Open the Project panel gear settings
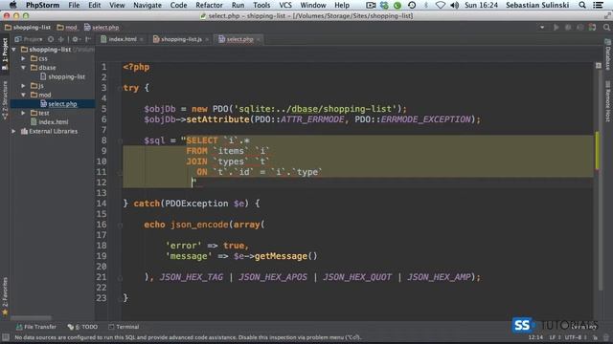613x344 pixels. (x=76, y=39)
